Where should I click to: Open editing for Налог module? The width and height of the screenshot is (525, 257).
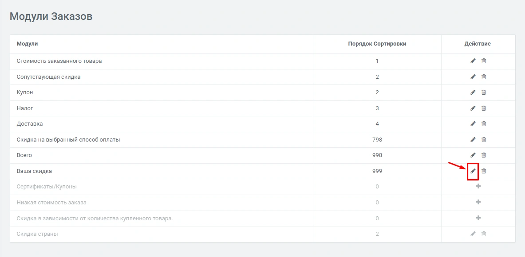point(473,108)
